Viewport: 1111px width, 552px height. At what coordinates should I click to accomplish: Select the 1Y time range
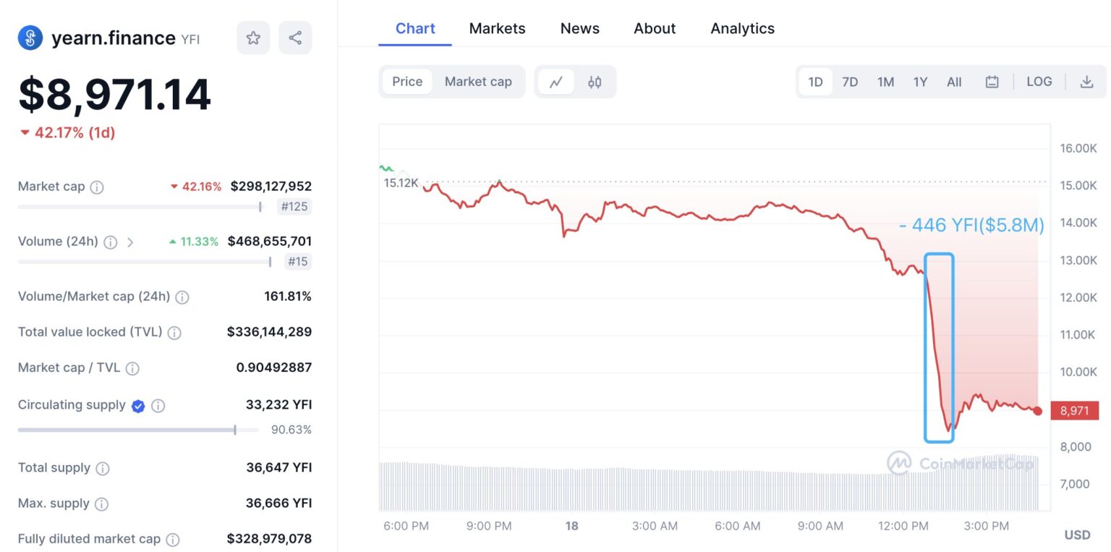point(920,82)
